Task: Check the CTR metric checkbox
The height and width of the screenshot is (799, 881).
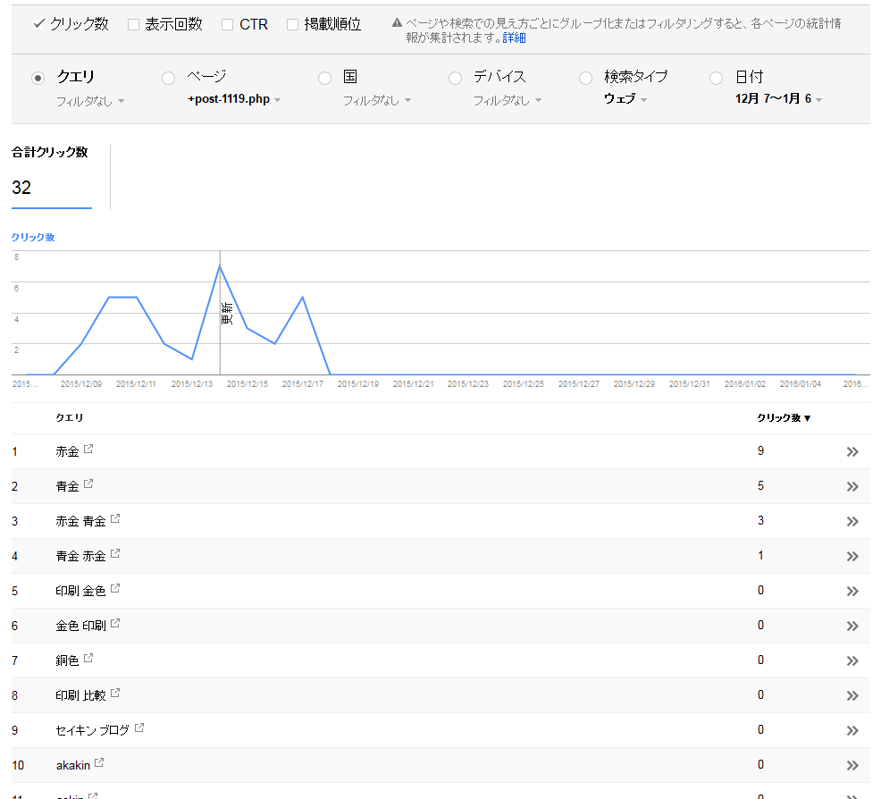Action: [226, 24]
